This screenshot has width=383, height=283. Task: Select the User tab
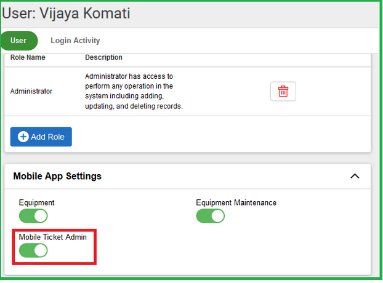(x=19, y=41)
